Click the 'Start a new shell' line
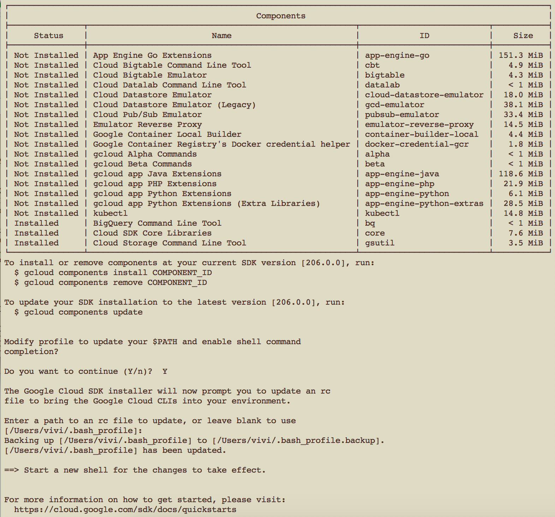This screenshot has height=517, width=555. click(x=135, y=470)
